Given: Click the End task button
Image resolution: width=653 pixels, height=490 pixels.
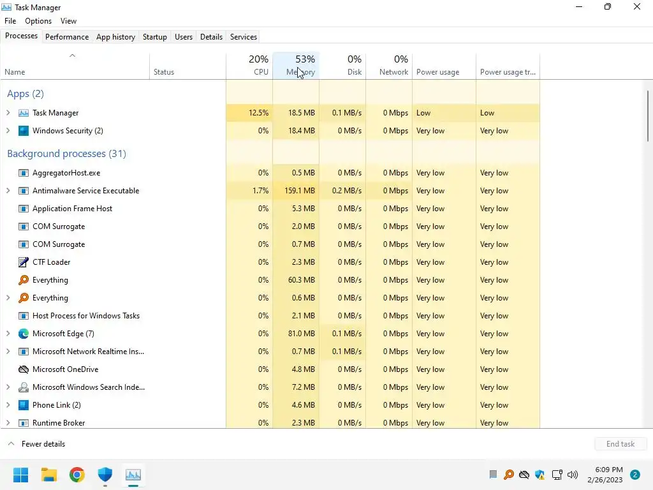Looking at the screenshot, I should pos(620,444).
